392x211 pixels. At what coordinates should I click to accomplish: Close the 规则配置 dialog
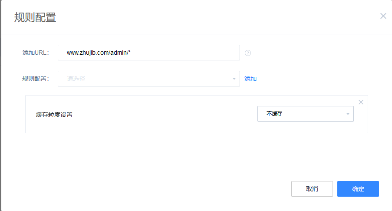click(x=383, y=16)
